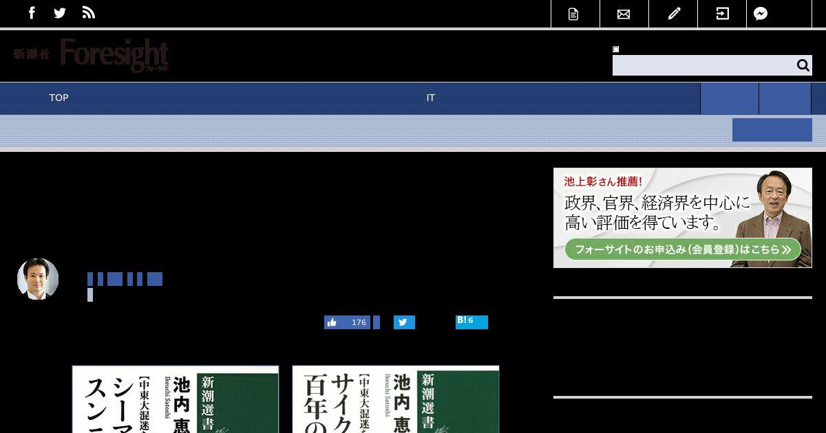Click the login arrow icon

tap(722, 14)
